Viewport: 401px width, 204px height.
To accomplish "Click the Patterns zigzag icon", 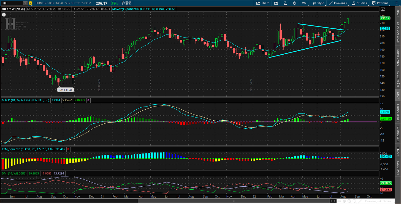I will (x=374, y=3).
